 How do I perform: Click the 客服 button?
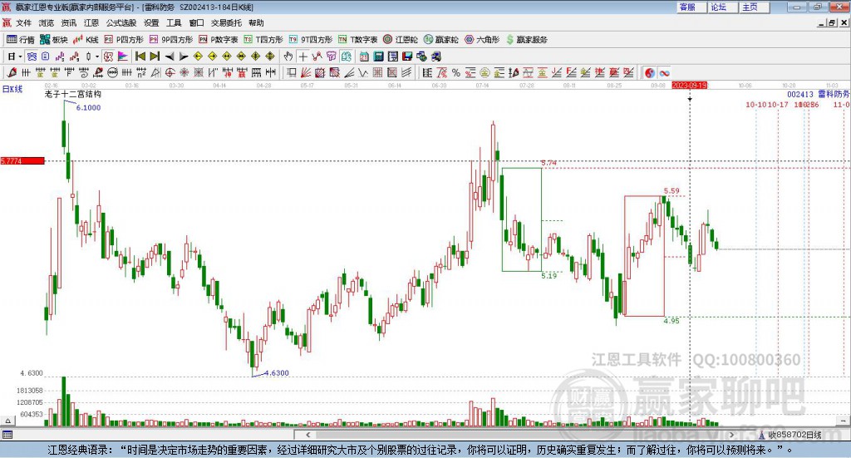[692, 7]
